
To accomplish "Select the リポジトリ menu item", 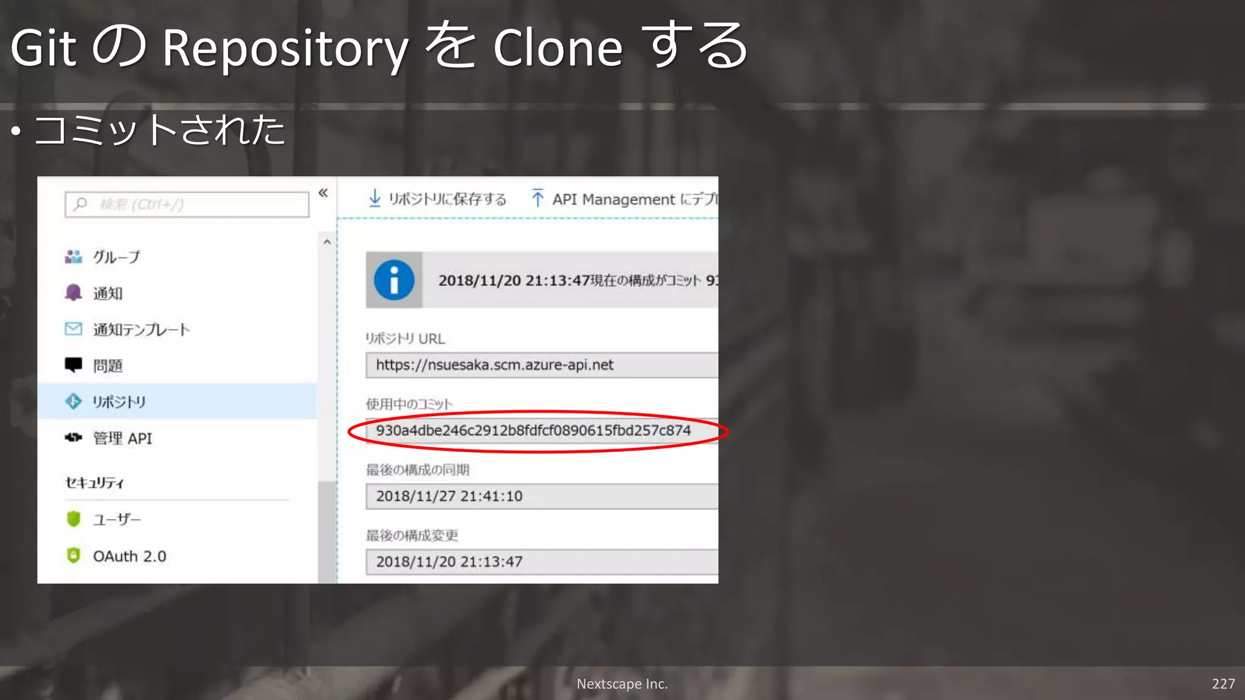I will (x=178, y=401).
